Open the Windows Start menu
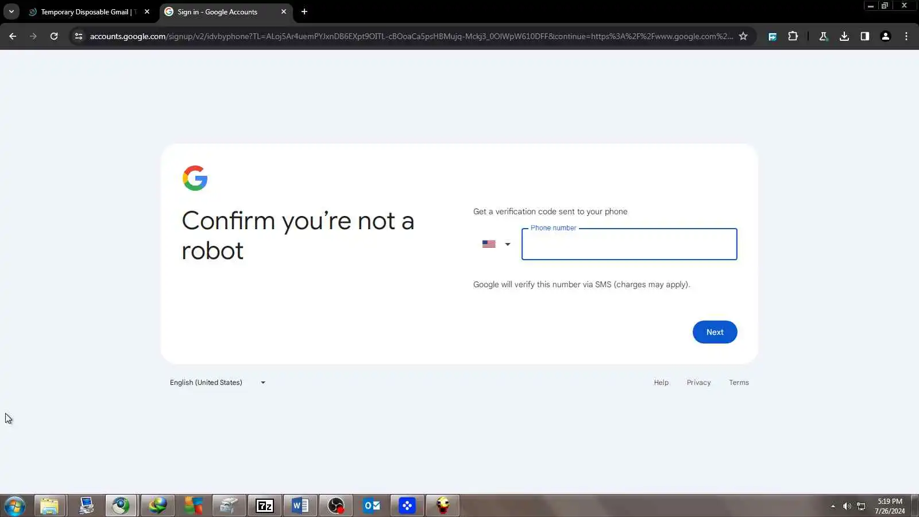The height and width of the screenshot is (517, 919). (x=14, y=506)
